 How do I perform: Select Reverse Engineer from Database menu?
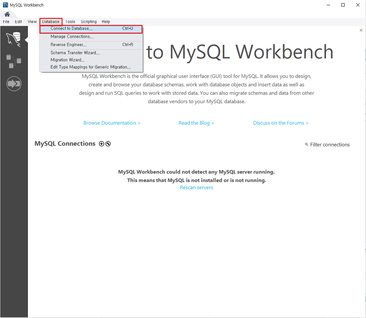point(91,45)
